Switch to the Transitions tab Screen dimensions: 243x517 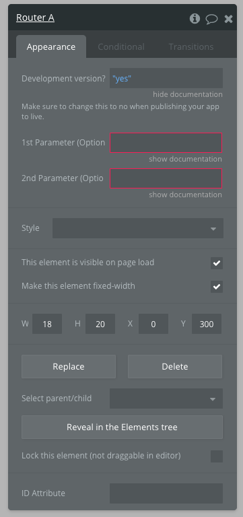[191, 47]
